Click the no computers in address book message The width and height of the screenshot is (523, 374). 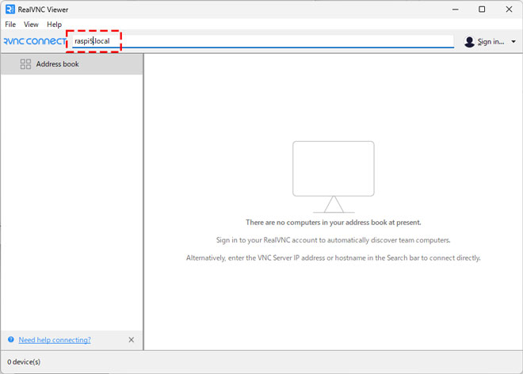pos(333,223)
